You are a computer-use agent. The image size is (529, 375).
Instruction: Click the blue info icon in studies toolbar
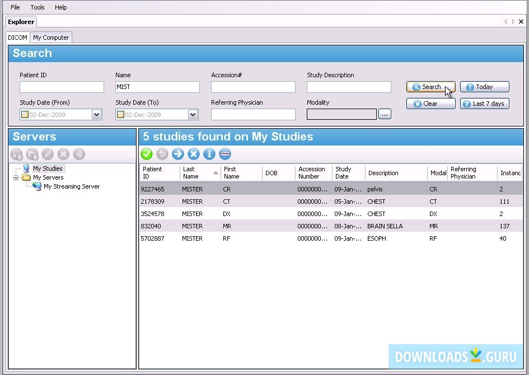(x=209, y=154)
